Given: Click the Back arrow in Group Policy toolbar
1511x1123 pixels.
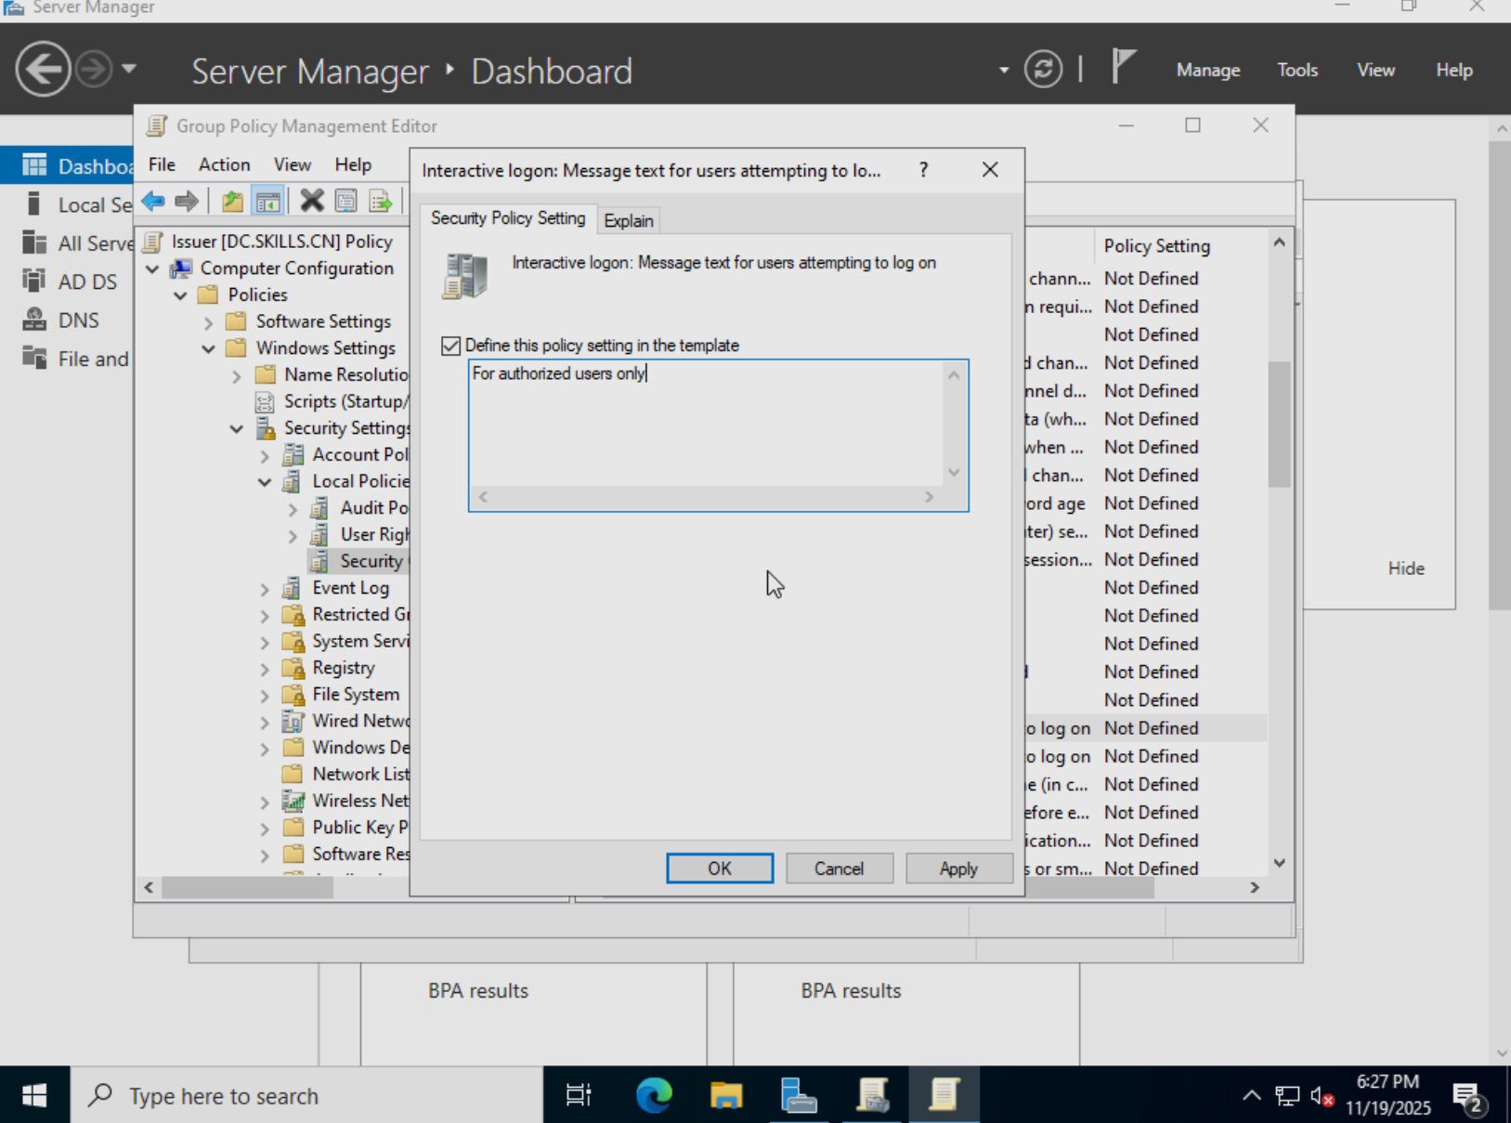Looking at the screenshot, I should coord(153,201).
